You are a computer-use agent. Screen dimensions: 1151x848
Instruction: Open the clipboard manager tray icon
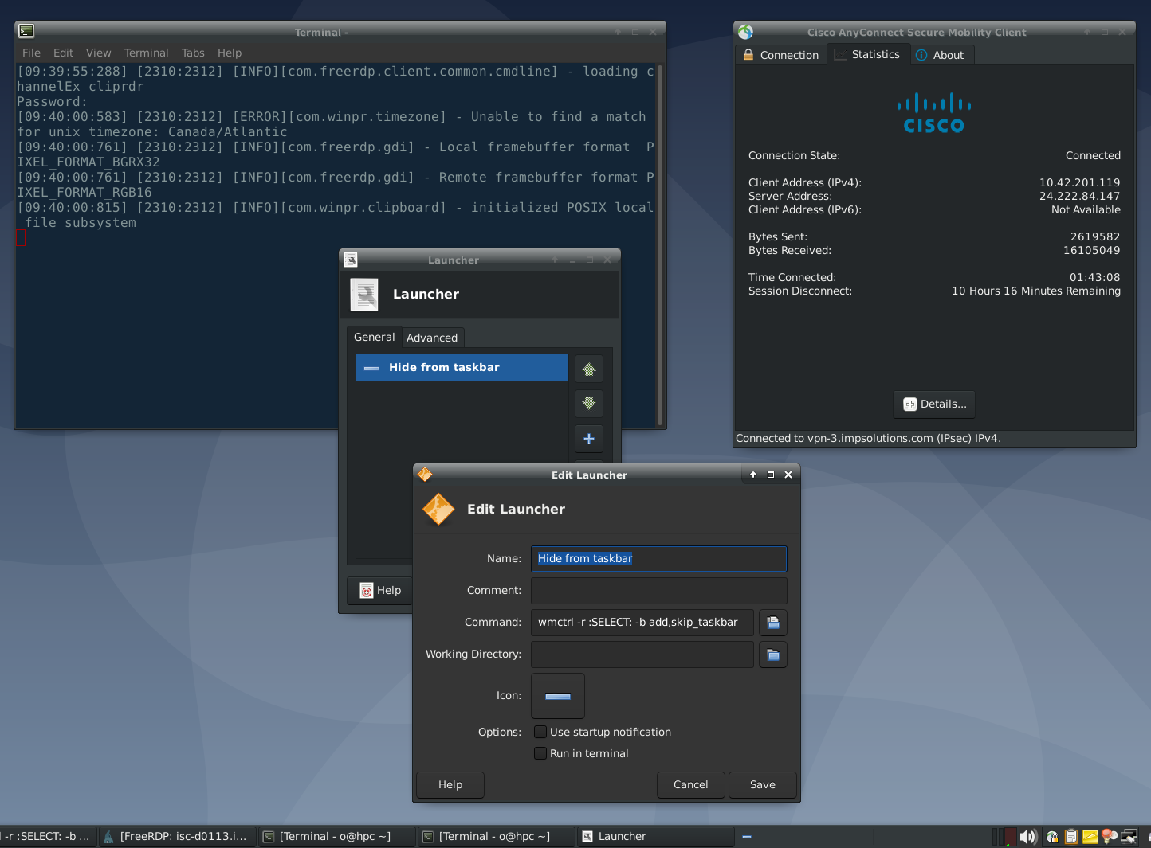click(1070, 837)
